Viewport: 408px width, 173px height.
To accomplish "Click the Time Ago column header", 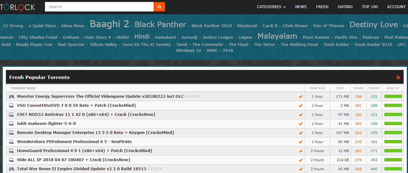I will (317, 88).
